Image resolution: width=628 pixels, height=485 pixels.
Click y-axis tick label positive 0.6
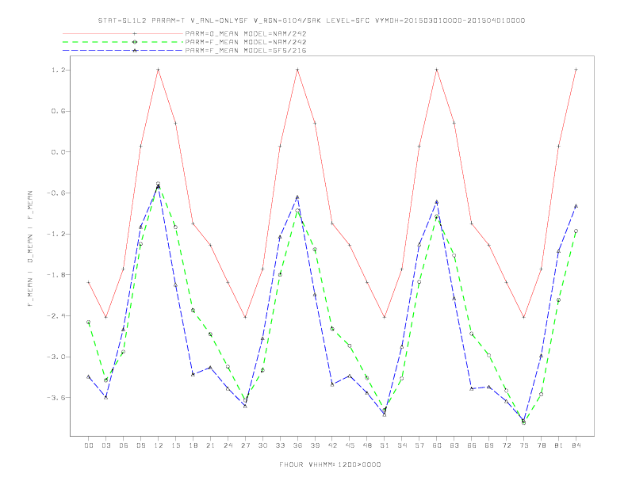(58, 111)
